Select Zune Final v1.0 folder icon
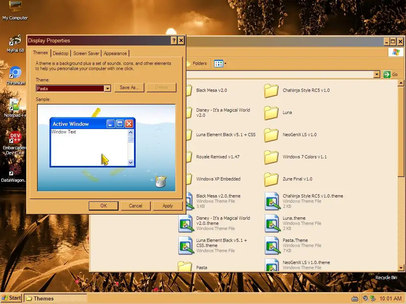This screenshot has height=304, width=406. tap(271, 179)
